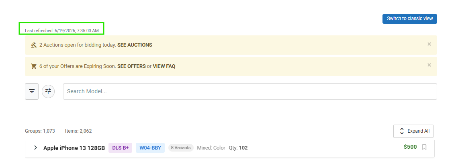Open the VIEW FAQ link

click(164, 66)
